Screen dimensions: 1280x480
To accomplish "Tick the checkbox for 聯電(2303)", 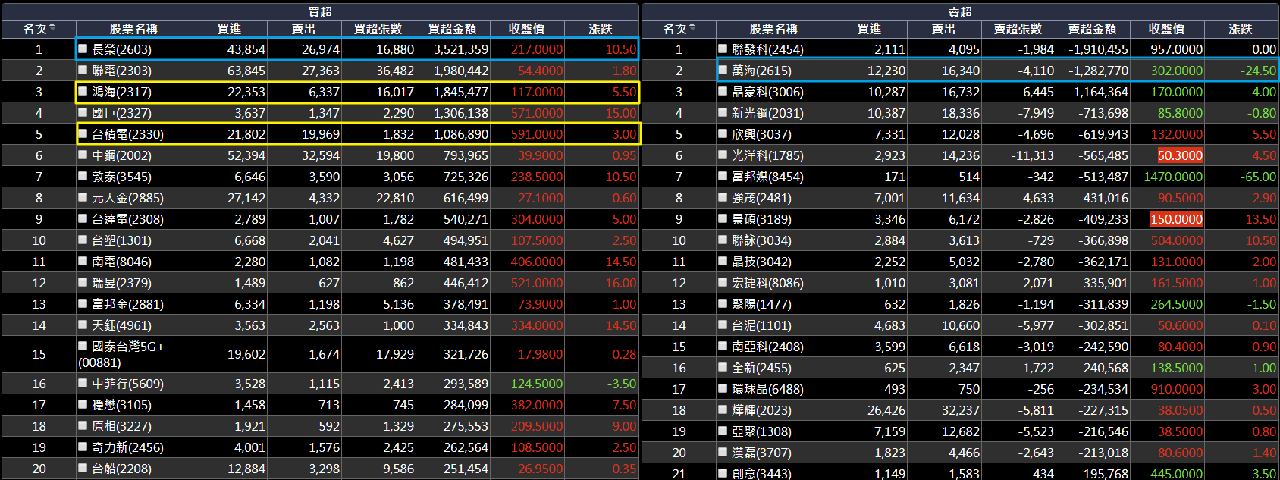I will click(83, 70).
